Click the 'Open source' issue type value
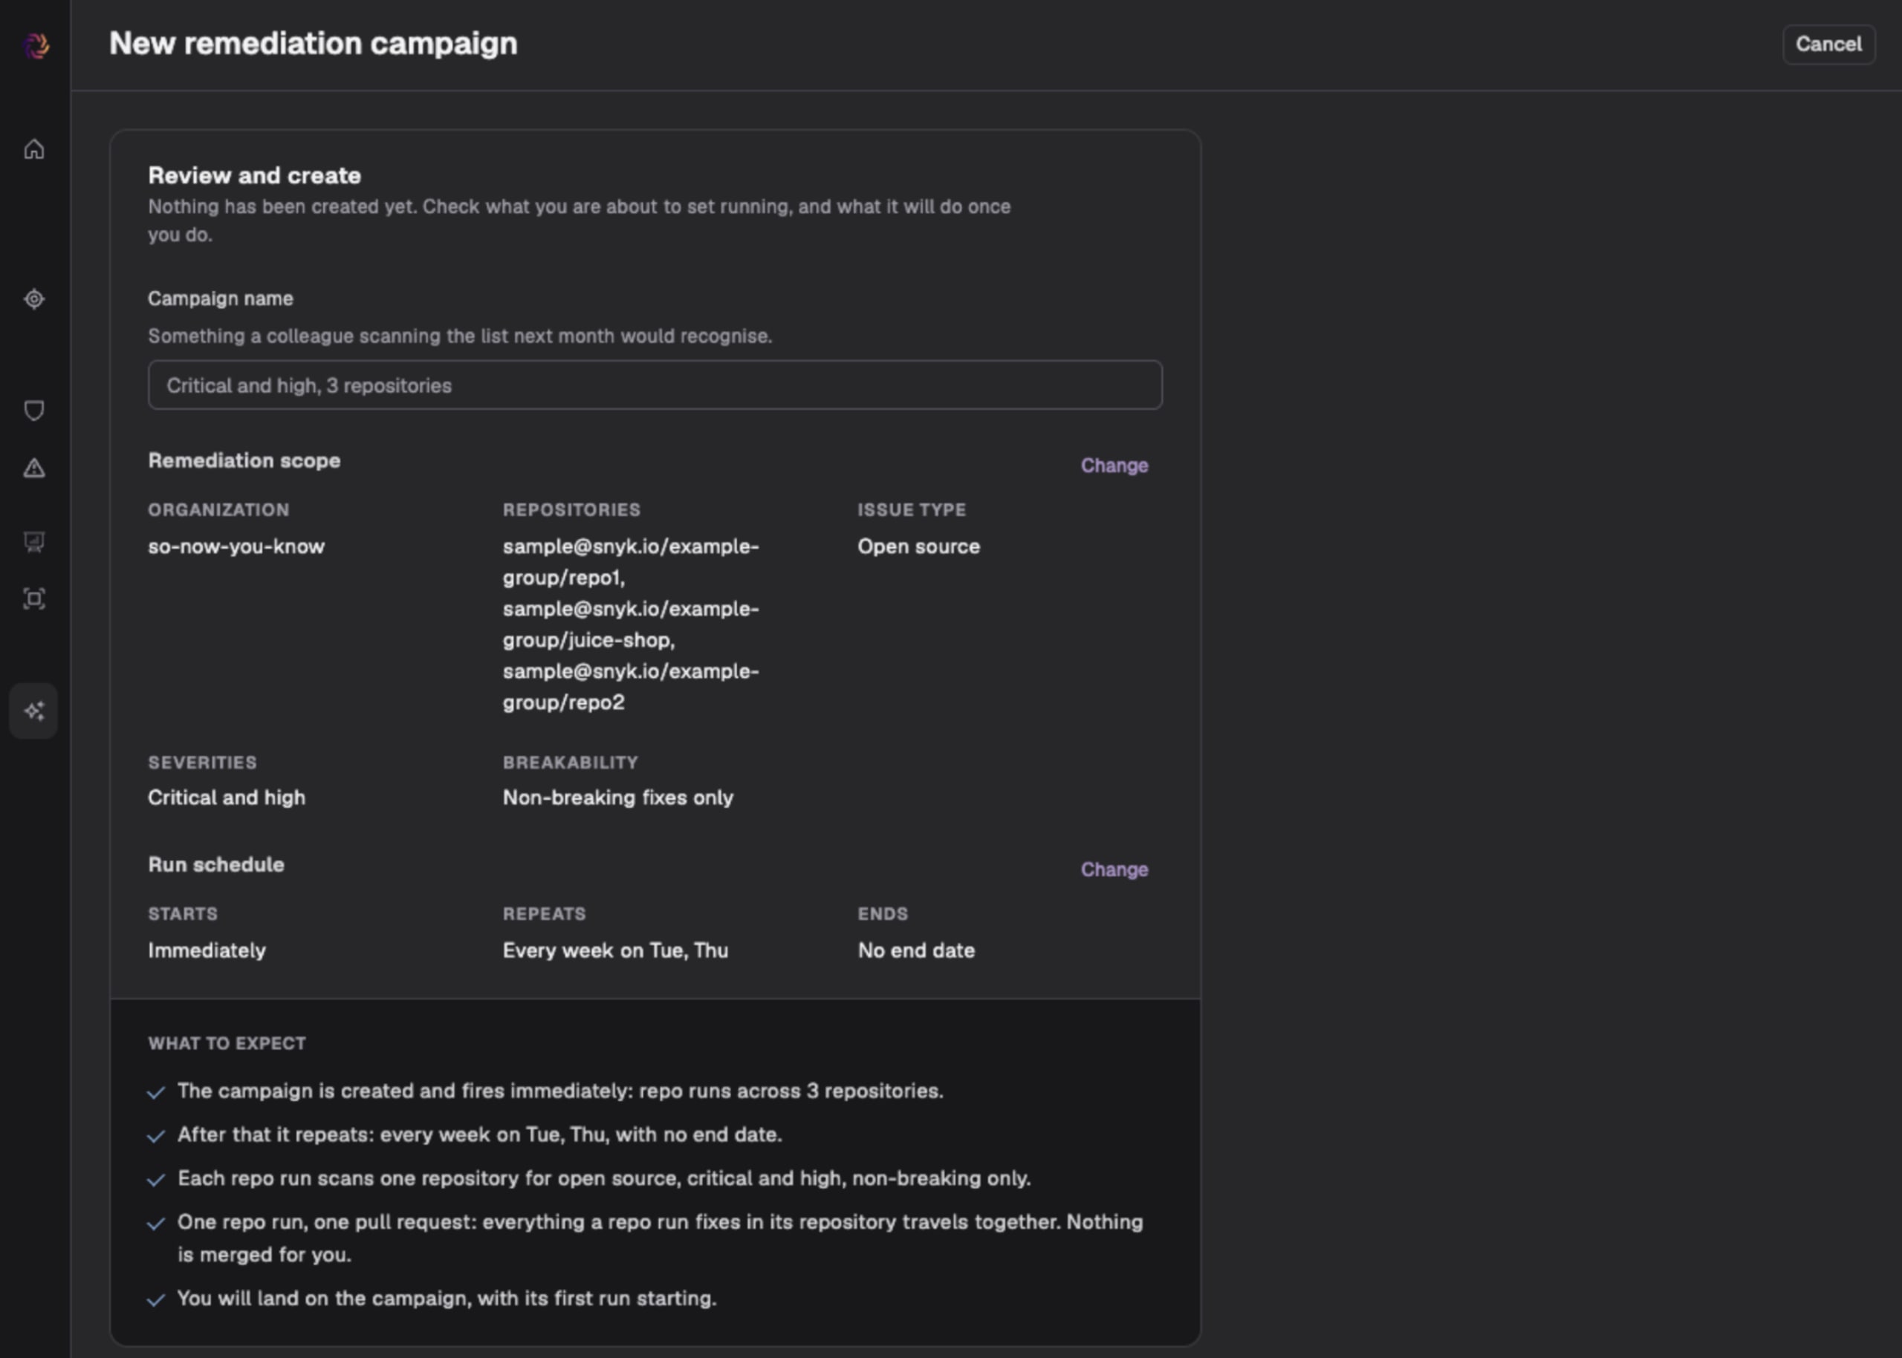The image size is (1902, 1358). coord(918,547)
